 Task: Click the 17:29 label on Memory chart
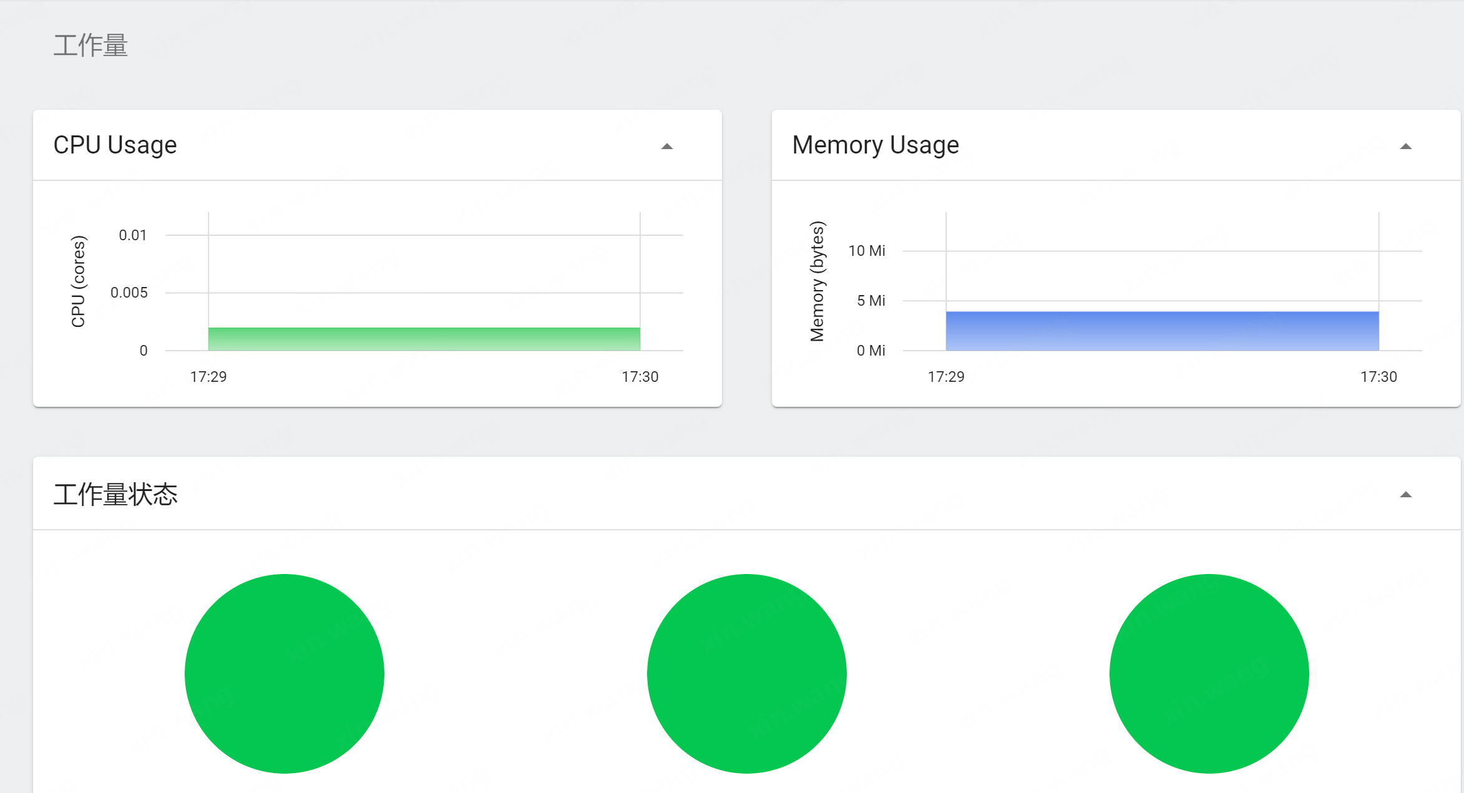coord(946,377)
